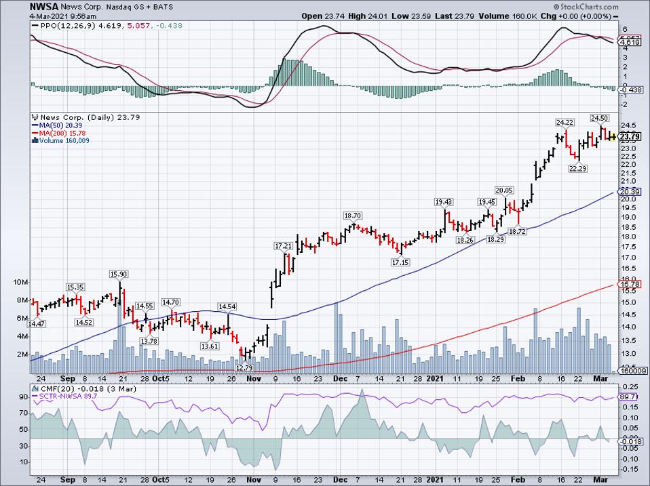Click the volume bars icon beside Volume 160,009

click(35, 141)
